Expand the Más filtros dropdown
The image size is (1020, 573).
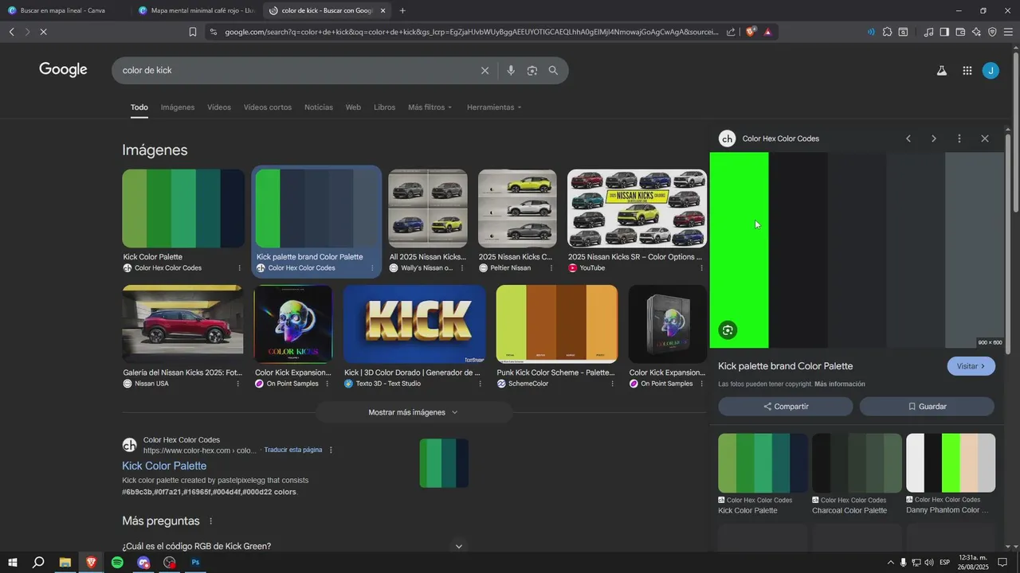coord(430,107)
